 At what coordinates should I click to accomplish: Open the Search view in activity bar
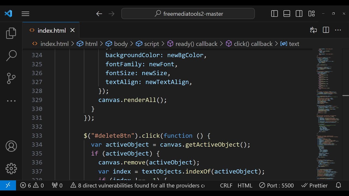tap(11, 56)
